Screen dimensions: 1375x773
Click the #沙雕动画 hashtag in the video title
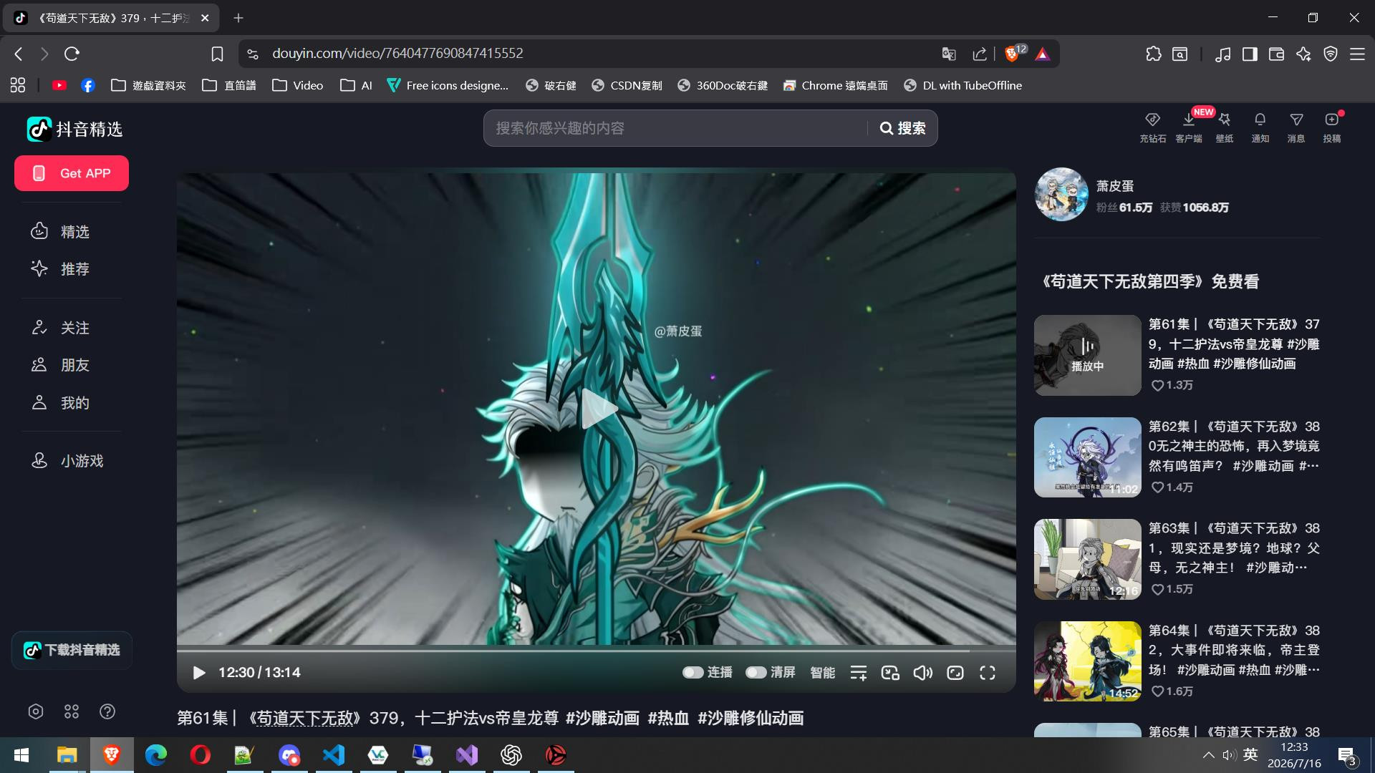[x=602, y=718]
